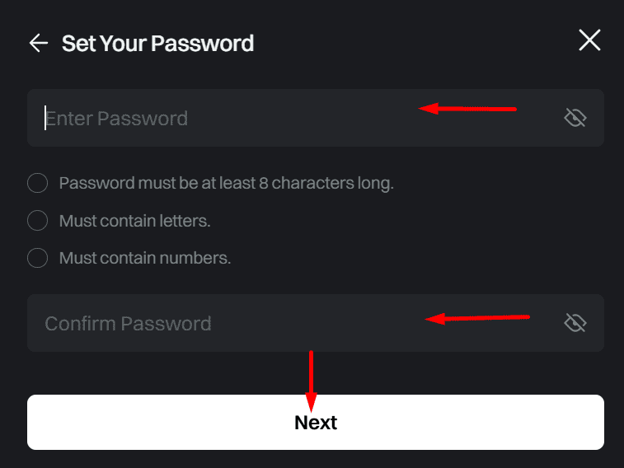The width and height of the screenshot is (624, 468).
Task: Select the 'Must contain numbers' circle indicator
Action: point(37,258)
